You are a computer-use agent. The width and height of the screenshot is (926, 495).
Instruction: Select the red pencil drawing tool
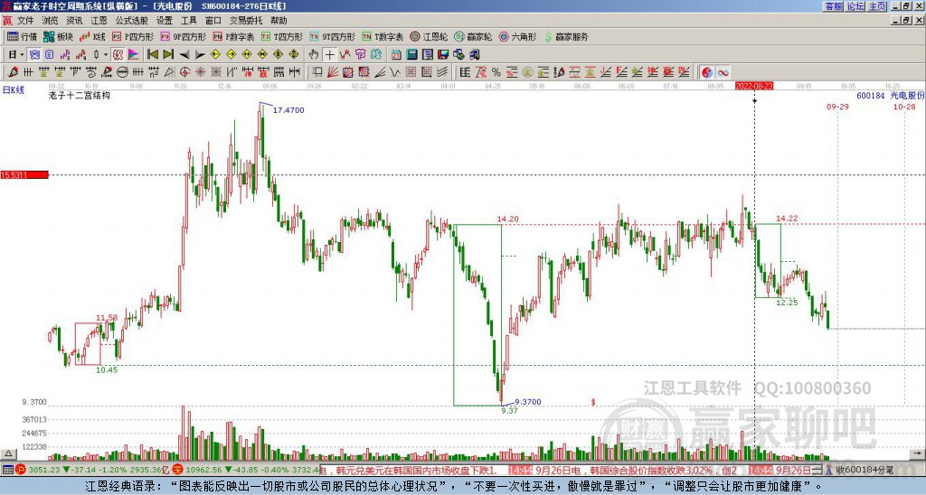click(x=13, y=72)
